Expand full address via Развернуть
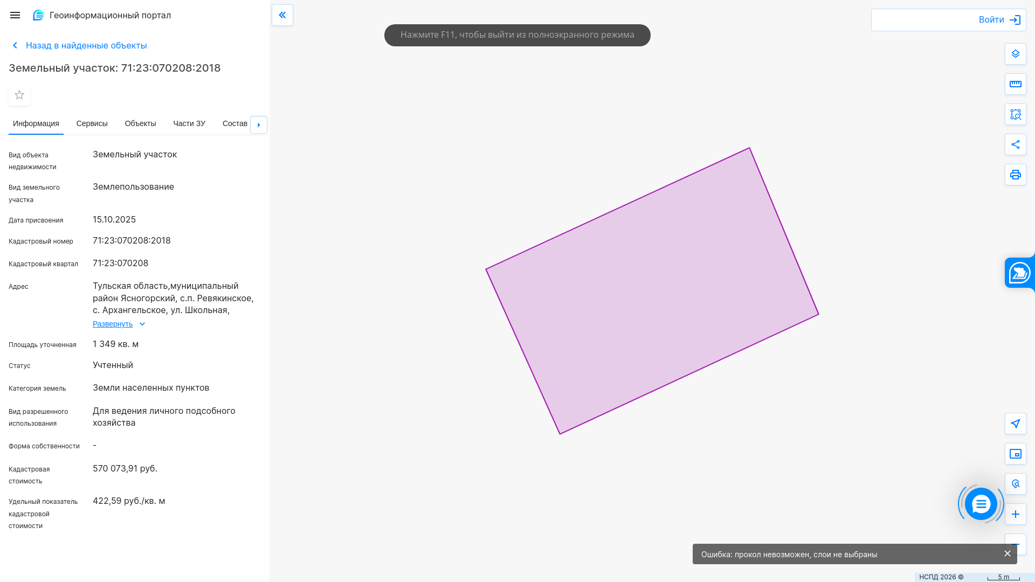 [113, 324]
